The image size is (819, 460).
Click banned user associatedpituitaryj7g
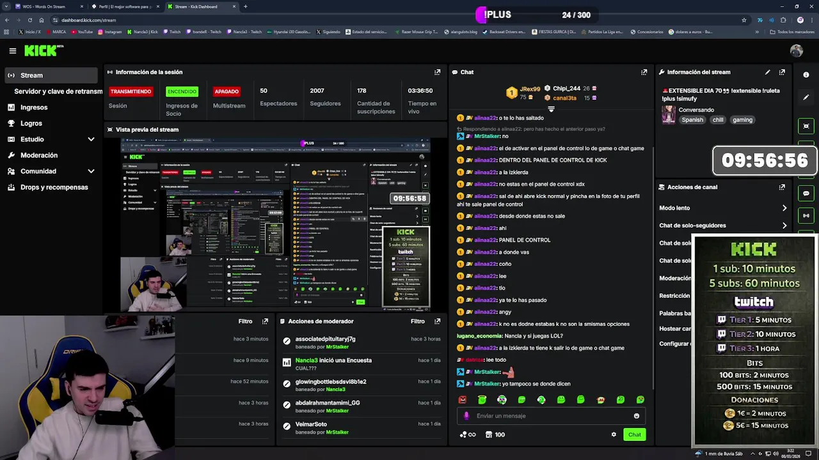(325, 339)
